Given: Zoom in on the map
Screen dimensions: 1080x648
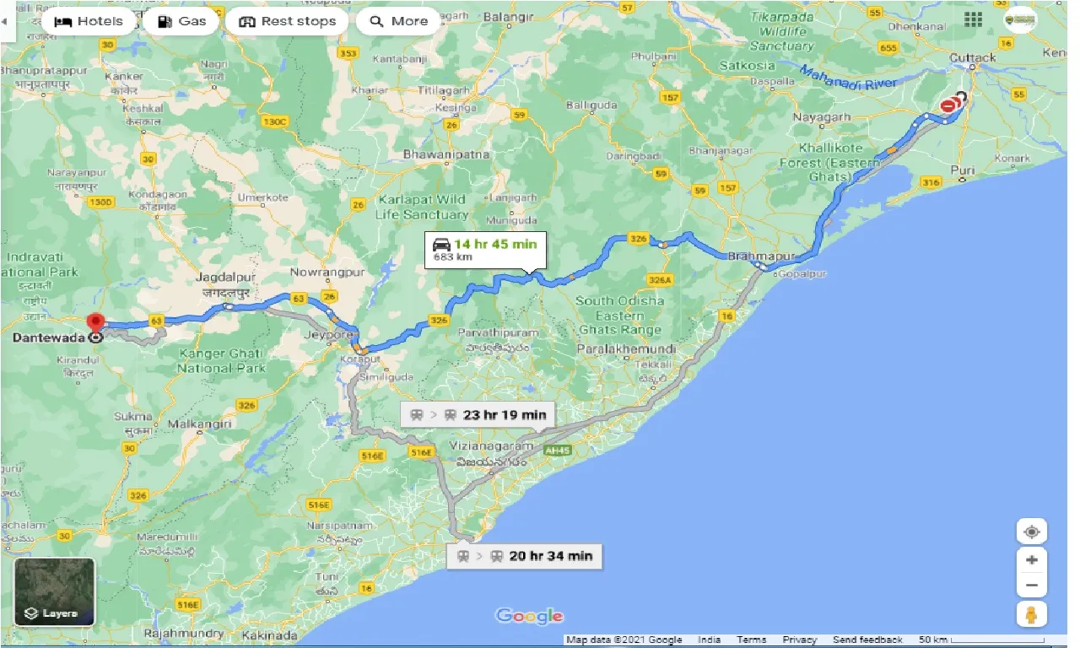Looking at the screenshot, I should 1031,559.
